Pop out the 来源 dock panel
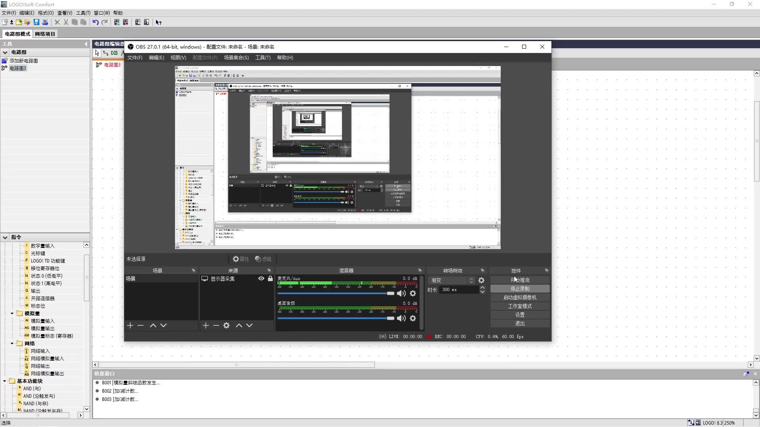Image resolution: width=760 pixels, height=427 pixels. pos(269,270)
